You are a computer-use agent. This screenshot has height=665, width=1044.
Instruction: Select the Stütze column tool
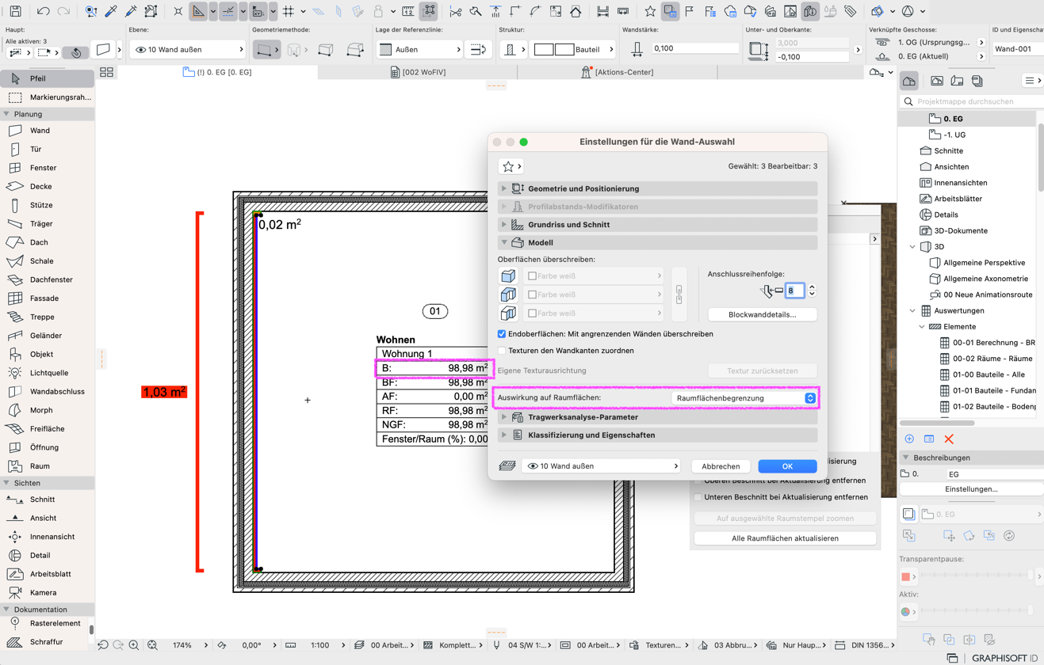(x=47, y=205)
